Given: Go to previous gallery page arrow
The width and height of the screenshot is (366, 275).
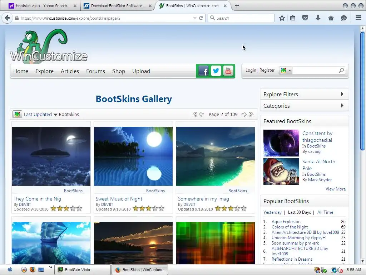Looking at the screenshot, I should click(202, 114).
